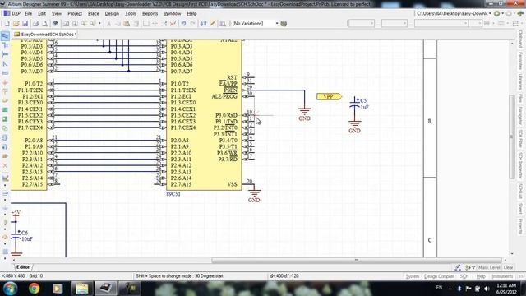Open the file explorer taskbar icon
This screenshot has width=526, height=296.
81,289
